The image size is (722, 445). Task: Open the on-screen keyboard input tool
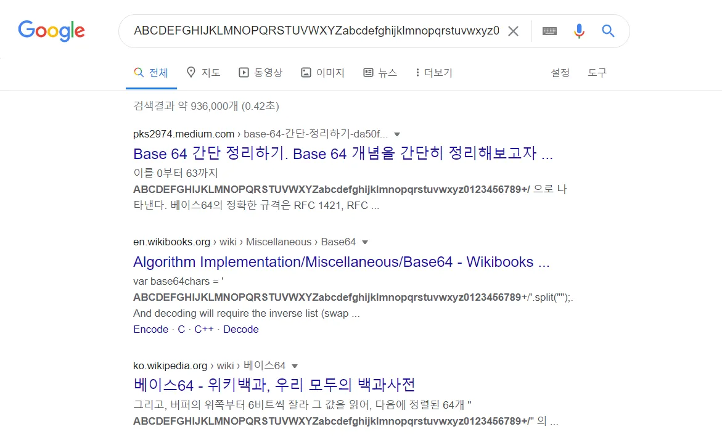point(549,31)
